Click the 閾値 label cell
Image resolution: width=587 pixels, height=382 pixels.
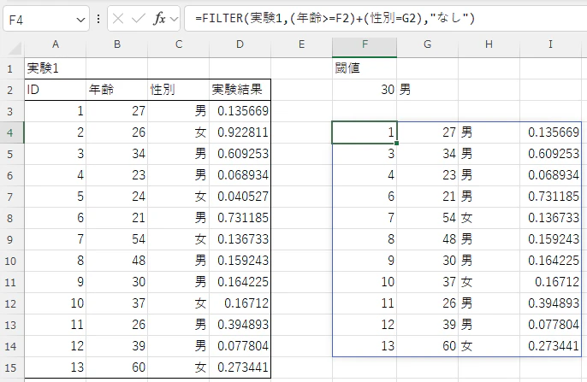pyautogui.click(x=365, y=68)
